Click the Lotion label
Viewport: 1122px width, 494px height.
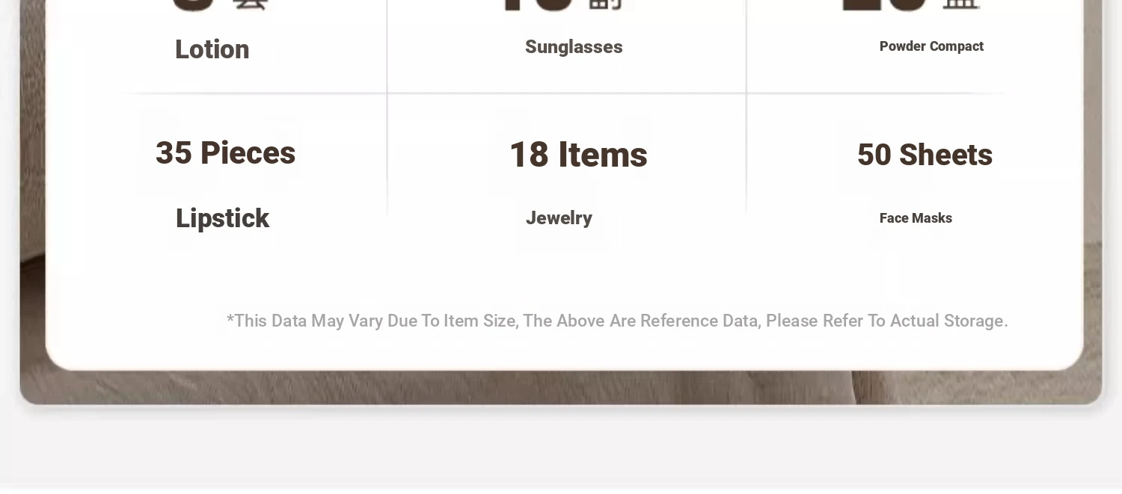click(x=212, y=49)
